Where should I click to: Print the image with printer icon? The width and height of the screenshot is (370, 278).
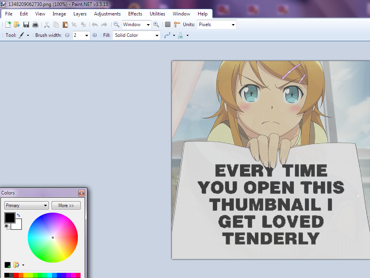pyautogui.click(x=35, y=25)
